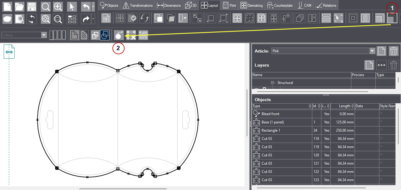Open the Article dropdown showing Pink
Viewport: 401px width, 190px height.
tap(372, 51)
